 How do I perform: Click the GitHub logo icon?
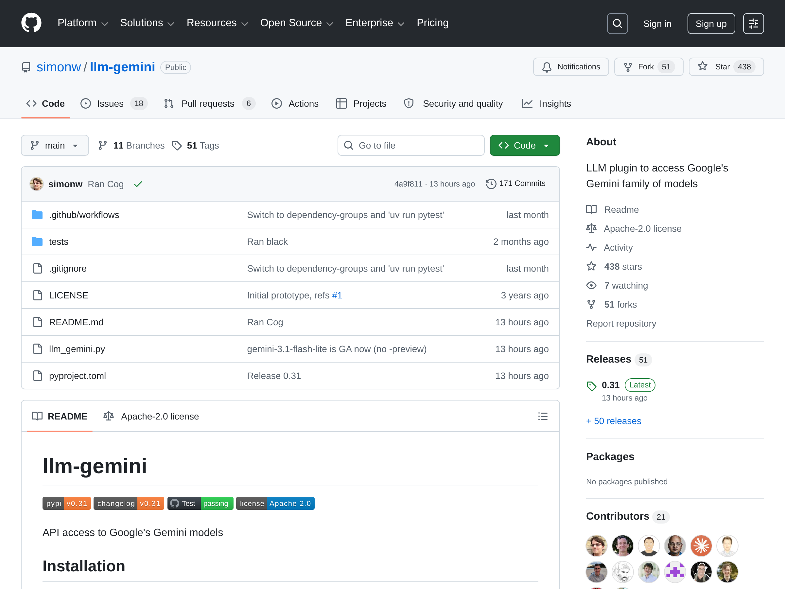click(31, 23)
